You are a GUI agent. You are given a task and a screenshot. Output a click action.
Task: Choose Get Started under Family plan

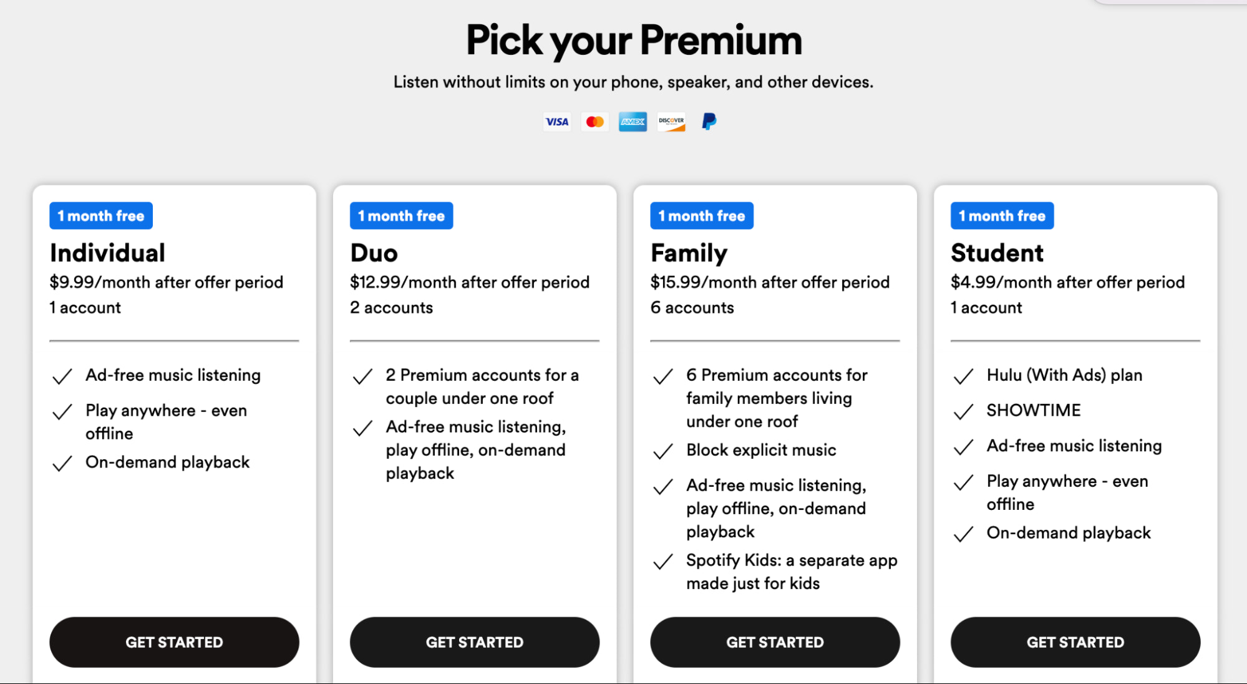click(x=775, y=642)
